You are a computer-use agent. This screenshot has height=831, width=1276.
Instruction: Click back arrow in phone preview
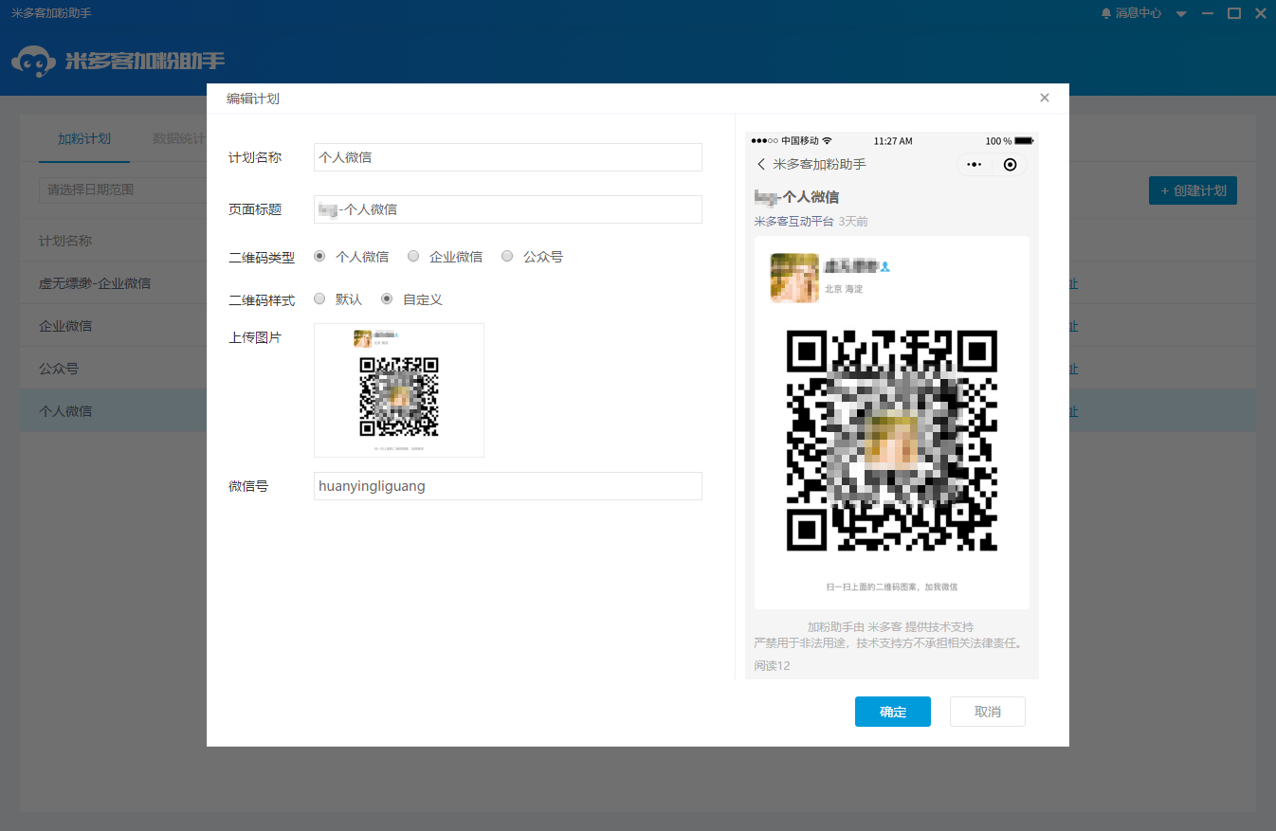pyautogui.click(x=761, y=164)
